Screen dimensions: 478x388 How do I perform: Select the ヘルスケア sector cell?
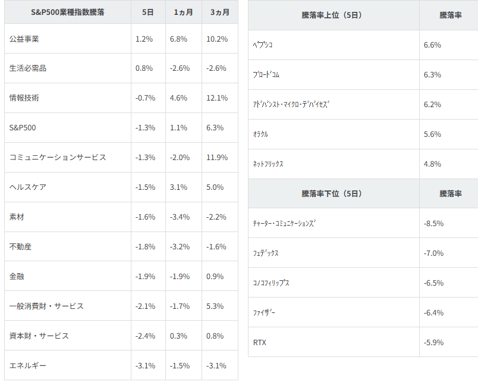(28, 187)
